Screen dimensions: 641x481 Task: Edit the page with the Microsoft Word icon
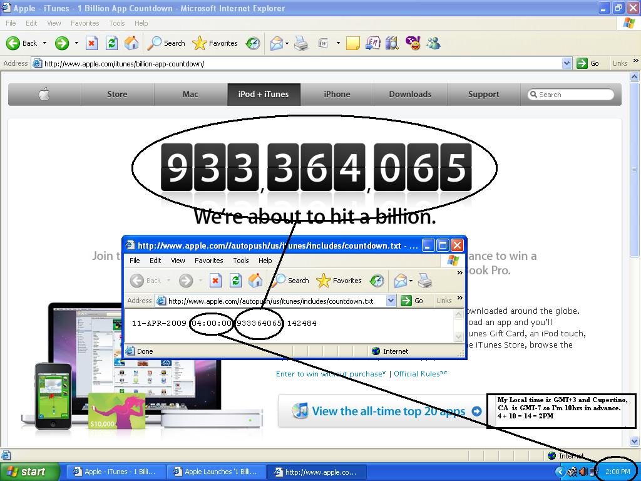click(323, 43)
